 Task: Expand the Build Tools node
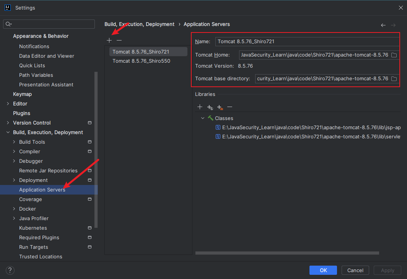pos(14,142)
